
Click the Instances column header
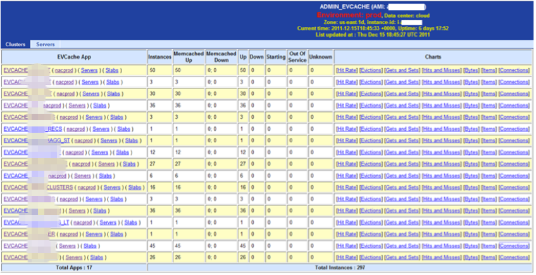click(159, 57)
